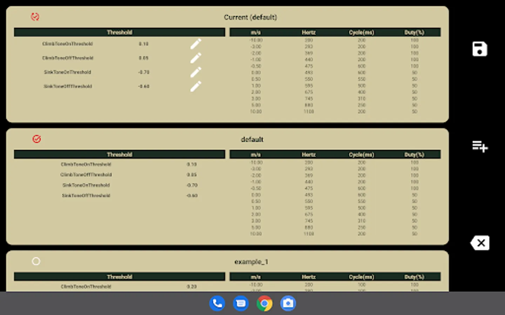Click SinkToneOffThreshold label in Current (default)
Screen dimensions: 505x315
[x=68, y=86]
